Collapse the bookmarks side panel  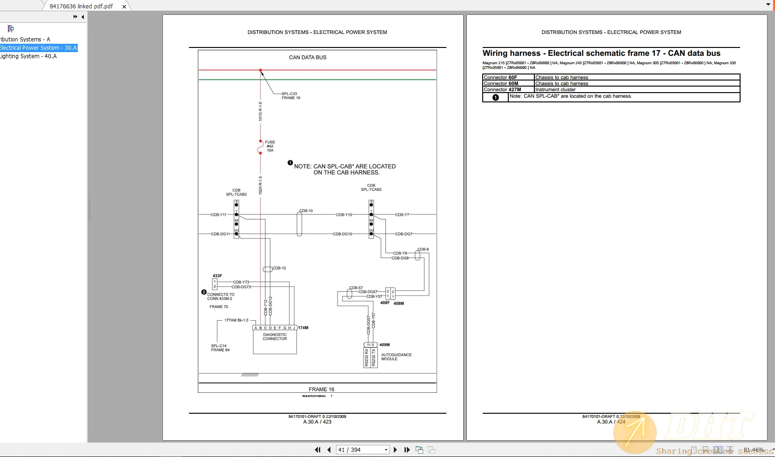(x=83, y=17)
